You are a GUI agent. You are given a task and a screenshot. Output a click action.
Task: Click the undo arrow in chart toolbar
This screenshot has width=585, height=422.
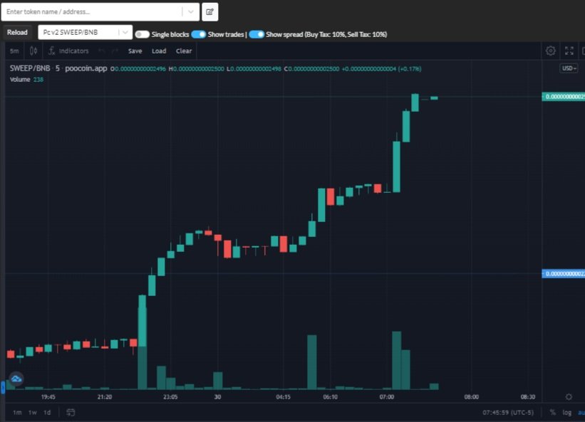point(101,51)
